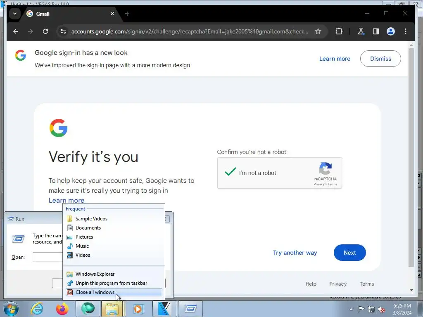The height and width of the screenshot is (317, 423).
Task: Open the Chrome three-dot menu
Action: tap(406, 31)
